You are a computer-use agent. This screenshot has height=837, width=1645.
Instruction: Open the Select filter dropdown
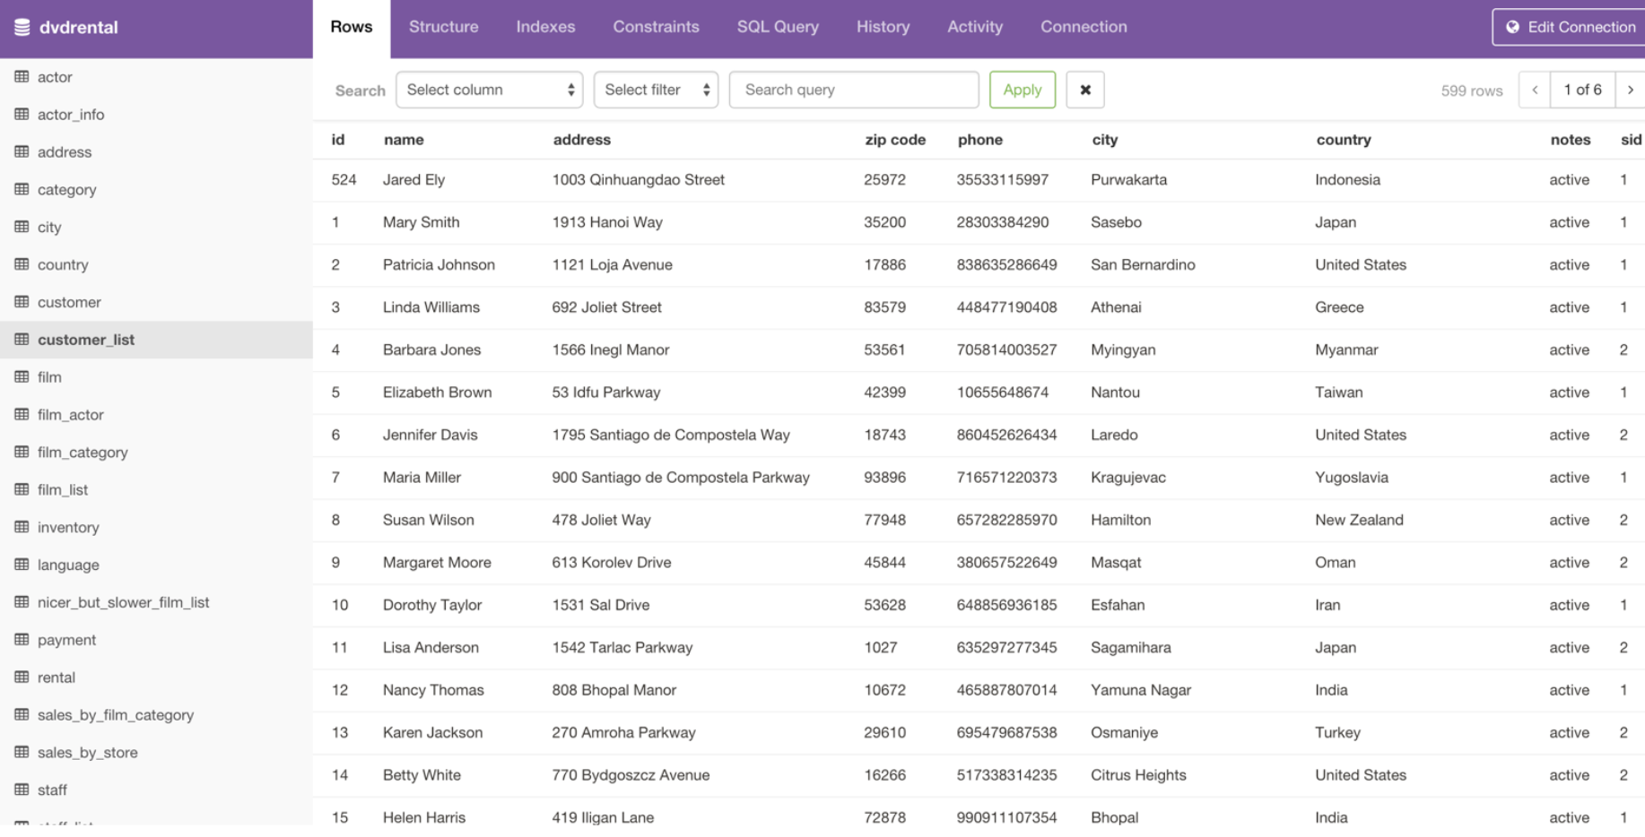coord(656,90)
